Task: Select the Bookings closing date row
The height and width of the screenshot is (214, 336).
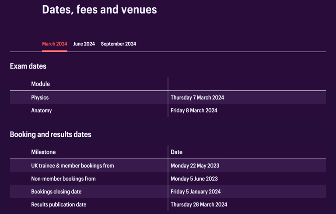Action: (x=56, y=192)
